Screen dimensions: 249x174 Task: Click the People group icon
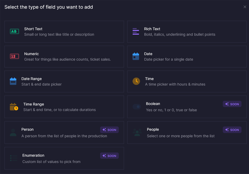[137, 132]
